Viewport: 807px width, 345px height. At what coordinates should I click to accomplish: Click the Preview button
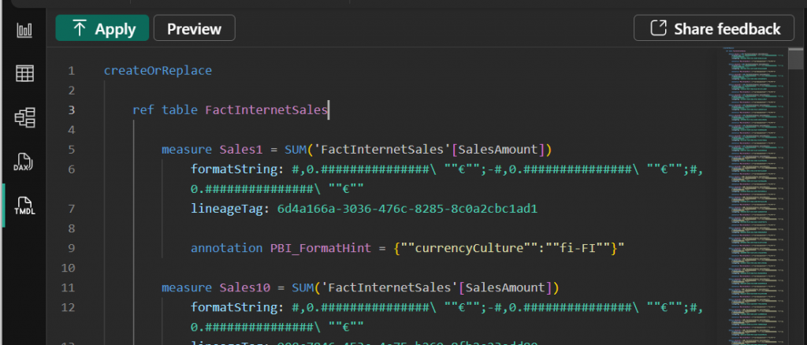tap(194, 29)
